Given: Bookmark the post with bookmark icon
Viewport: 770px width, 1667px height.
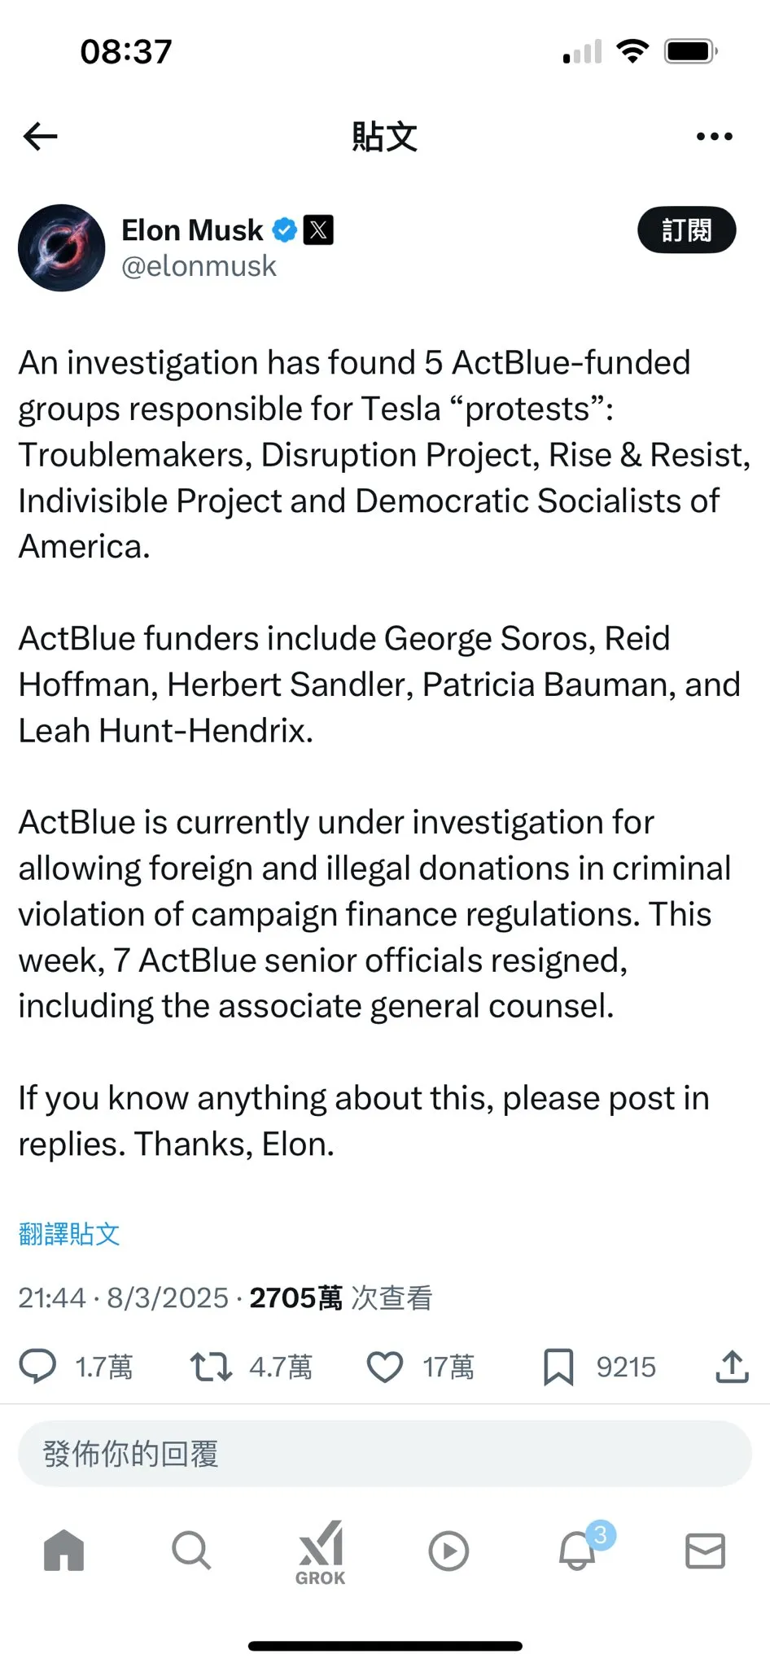Looking at the screenshot, I should 558,1367.
